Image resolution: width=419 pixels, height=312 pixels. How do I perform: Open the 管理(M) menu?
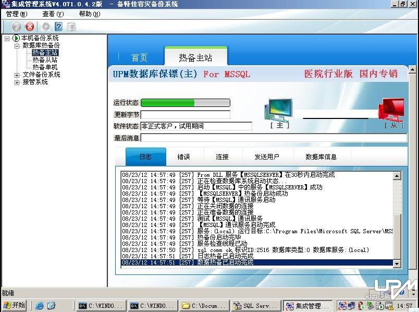tap(17, 14)
